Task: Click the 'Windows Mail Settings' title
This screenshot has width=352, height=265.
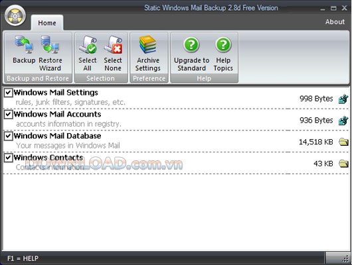Action: click(x=56, y=93)
